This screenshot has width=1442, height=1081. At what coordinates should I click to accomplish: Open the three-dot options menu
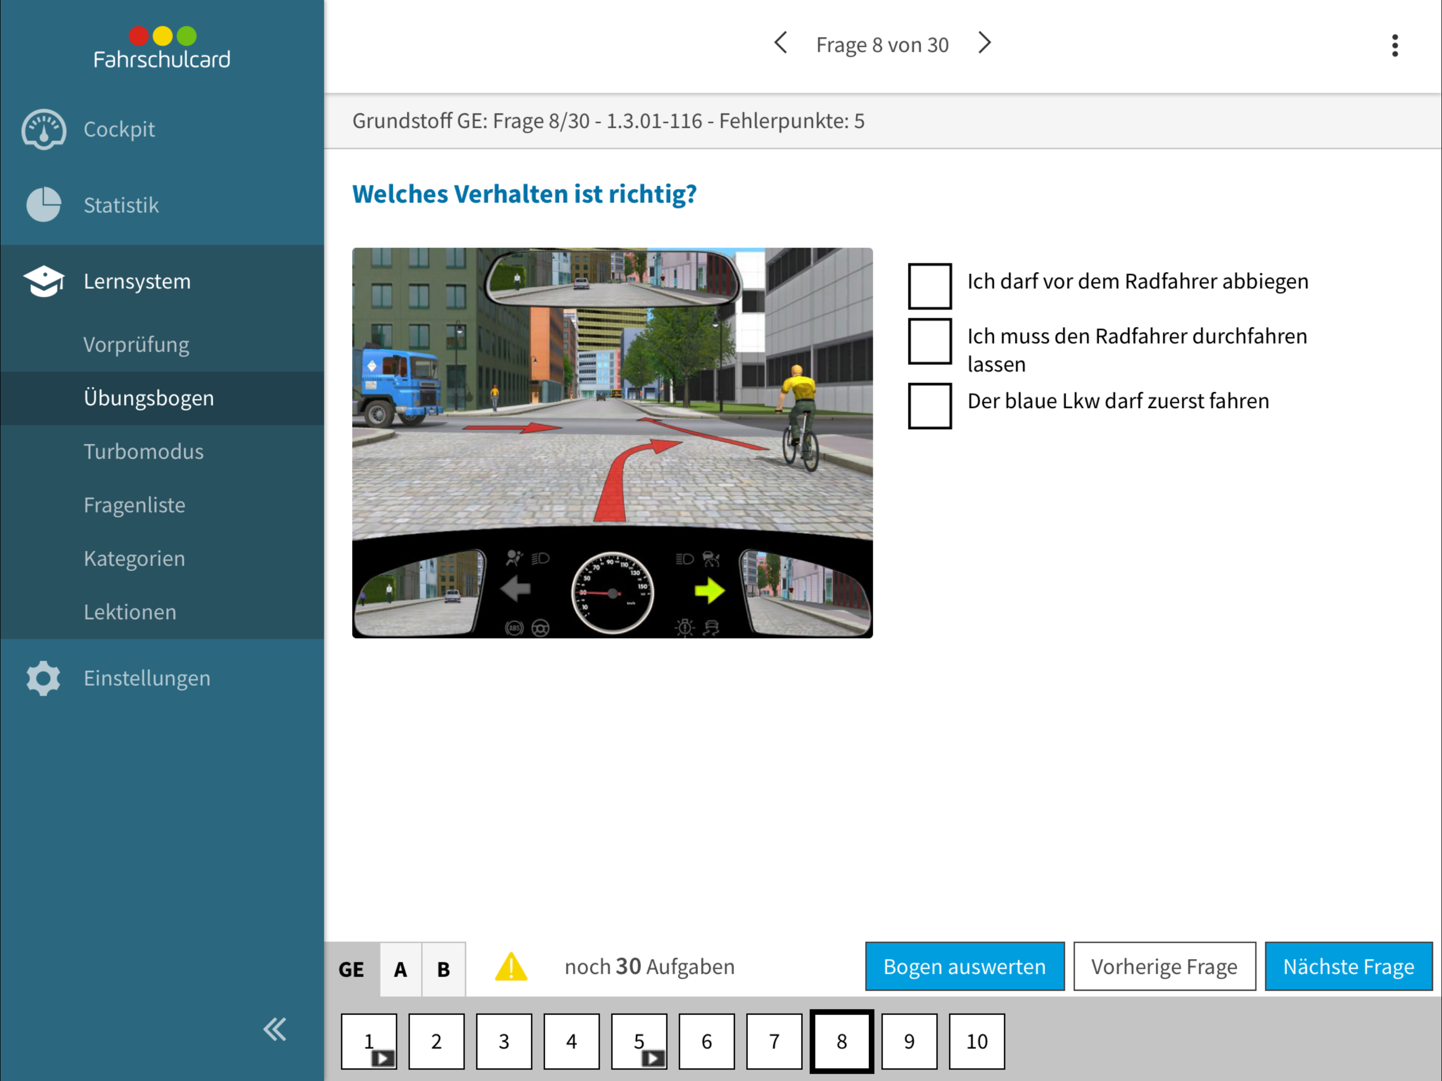pyautogui.click(x=1394, y=45)
